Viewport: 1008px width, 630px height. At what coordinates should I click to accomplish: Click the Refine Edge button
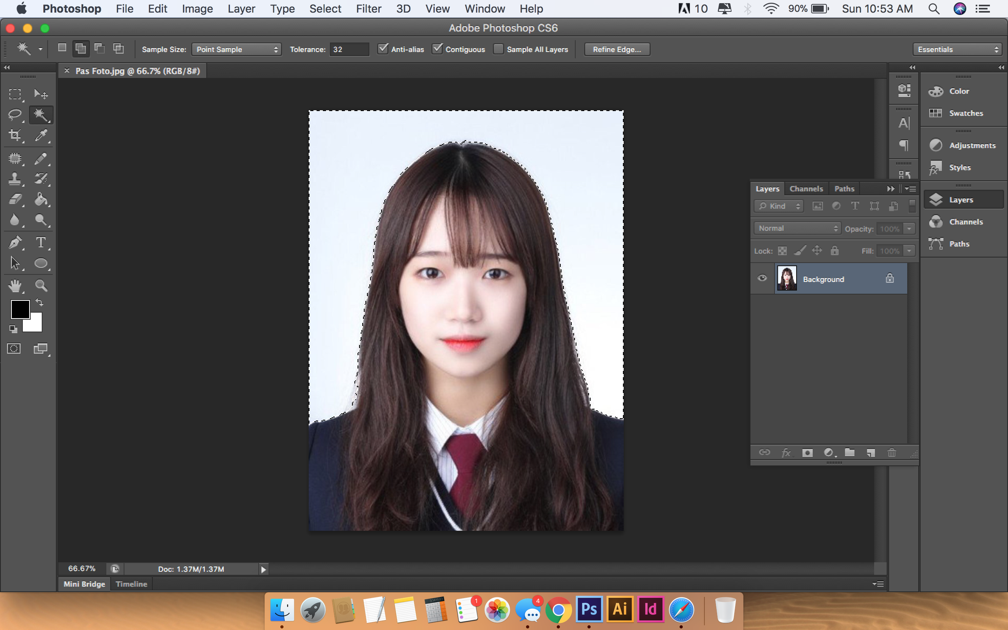(617, 49)
